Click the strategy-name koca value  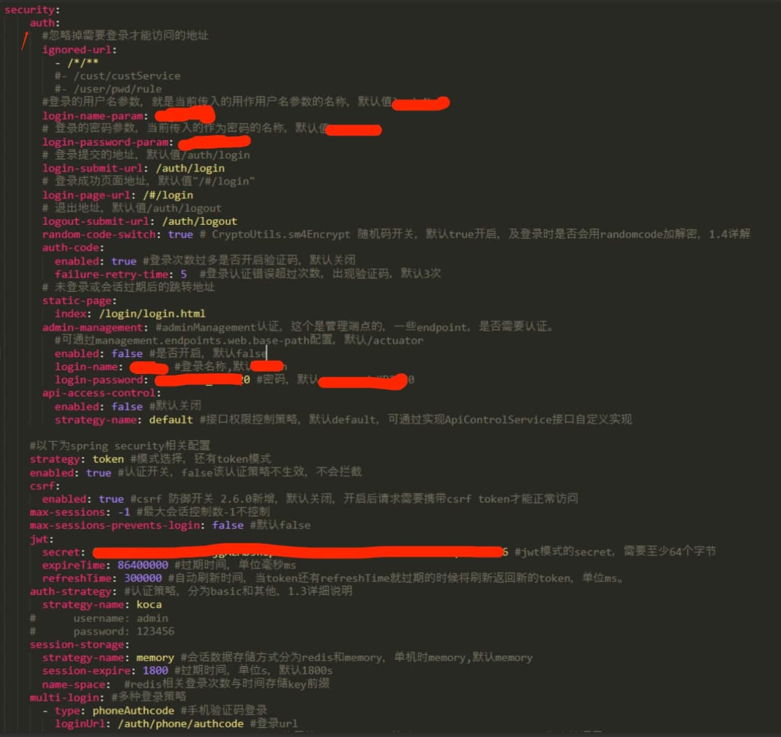pyautogui.click(x=148, y=604)
